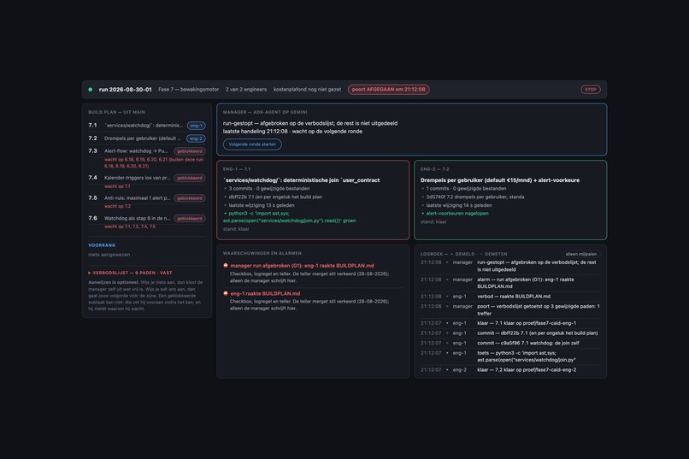Click the alarm icon beside manager run afgebroken
Screen dimensions: 689x459
(x=226, y=265)
